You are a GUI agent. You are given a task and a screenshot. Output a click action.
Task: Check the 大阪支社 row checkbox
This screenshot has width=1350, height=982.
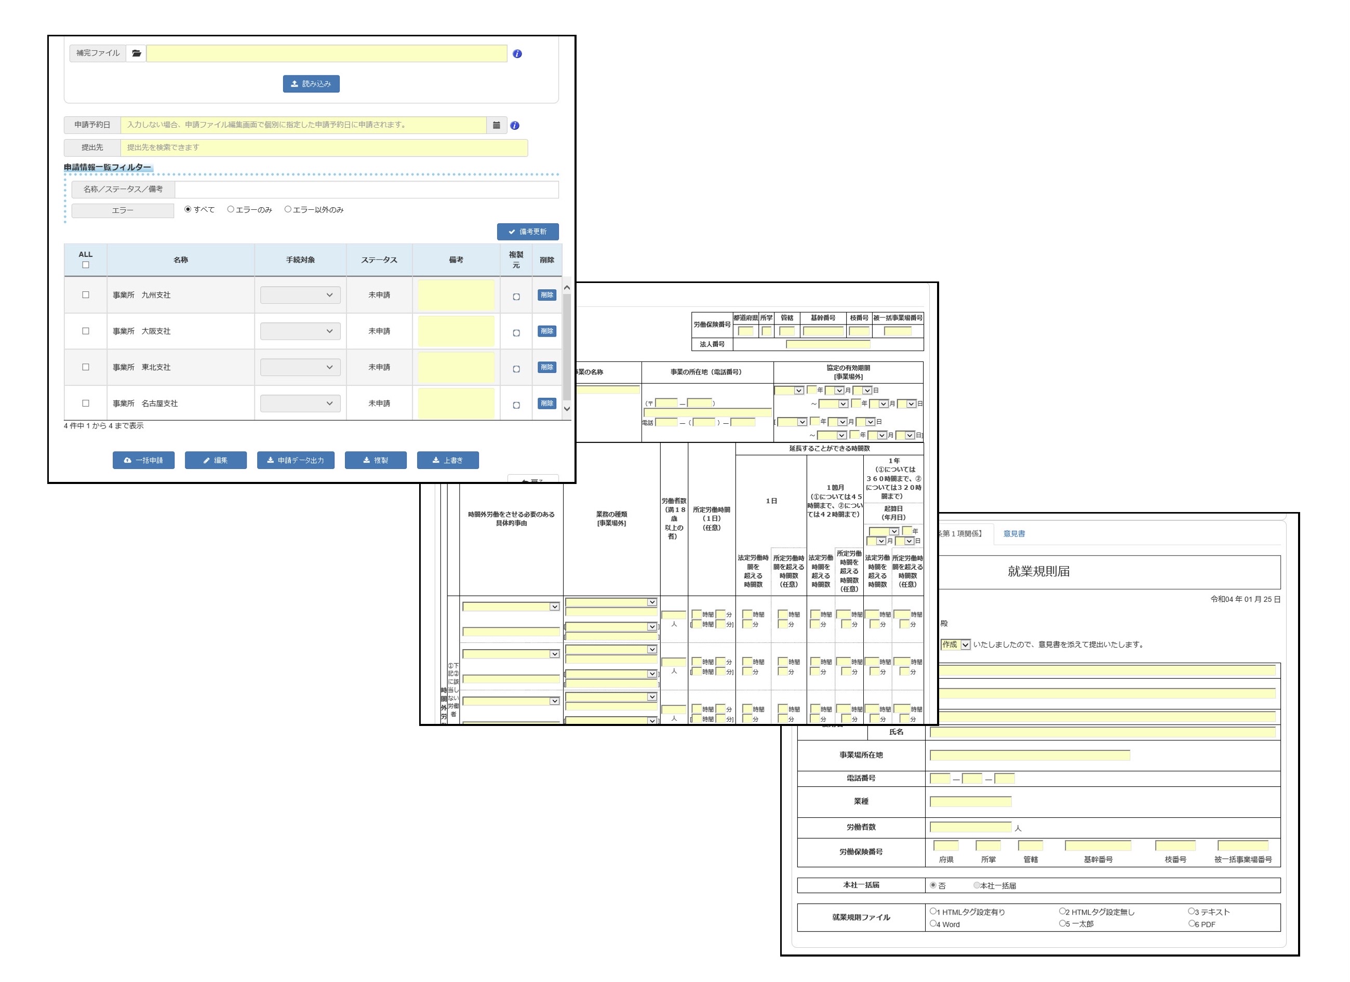click(86, 331)
